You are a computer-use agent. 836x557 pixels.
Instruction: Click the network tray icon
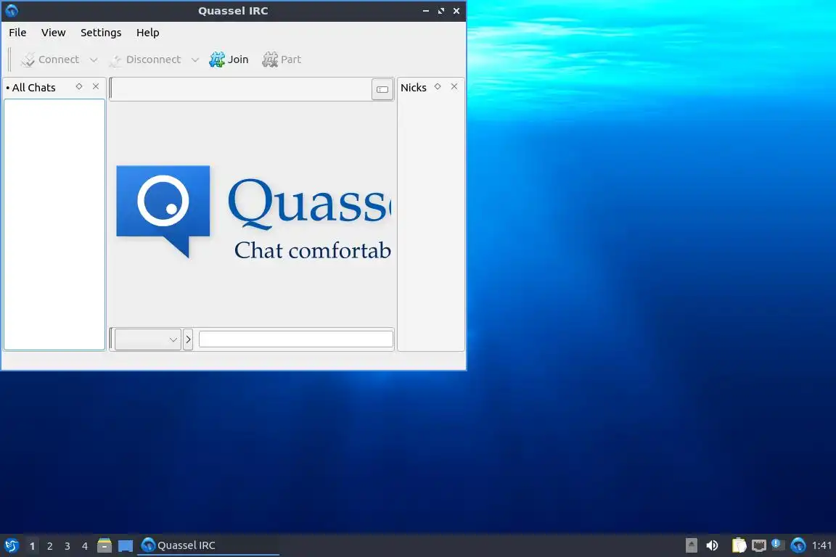[x=758, y=545]
